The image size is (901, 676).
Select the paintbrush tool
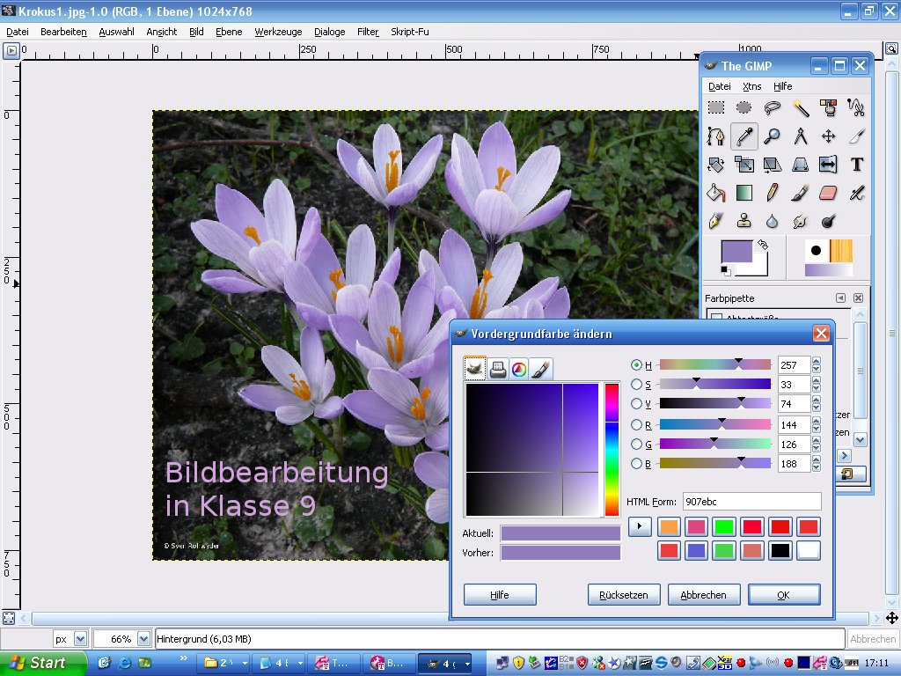tap(800, 192)
